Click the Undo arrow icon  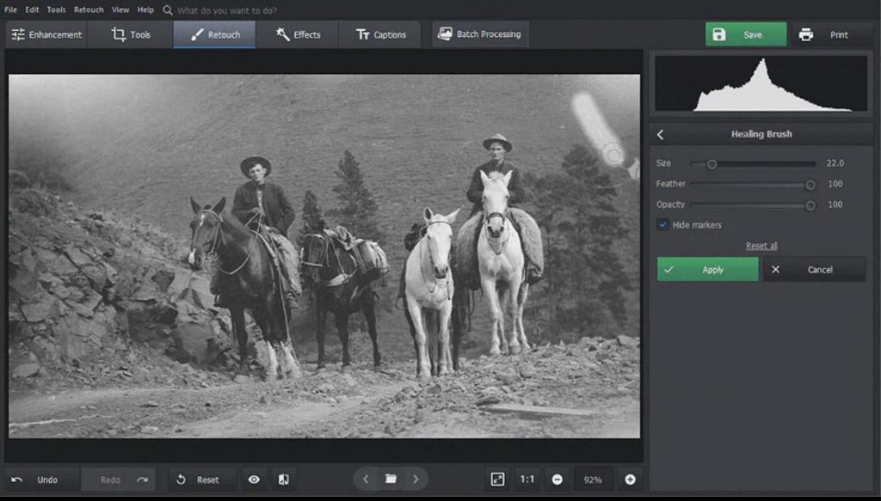pyautogui.click(x=17, y=480)
